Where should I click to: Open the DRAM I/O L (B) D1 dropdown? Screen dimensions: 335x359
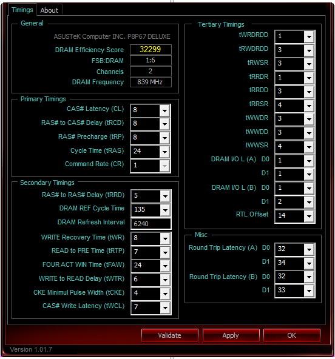click(x=309, y=203)
